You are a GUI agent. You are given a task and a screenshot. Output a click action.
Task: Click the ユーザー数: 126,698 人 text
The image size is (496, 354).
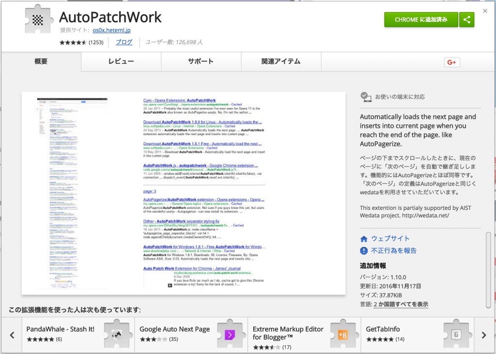pyautogui.click(x=174, y=42)
